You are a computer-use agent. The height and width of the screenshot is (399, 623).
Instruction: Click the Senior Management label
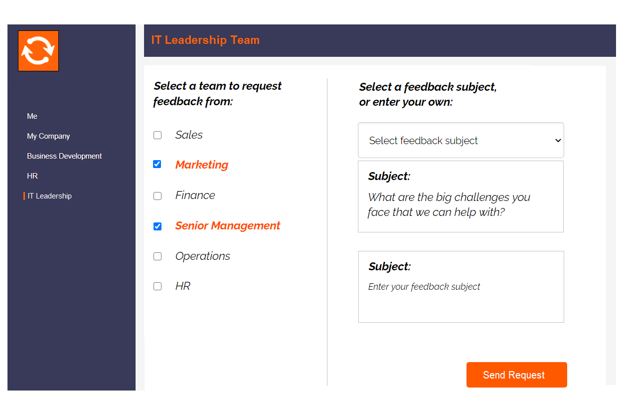click(x=228, y=226)
